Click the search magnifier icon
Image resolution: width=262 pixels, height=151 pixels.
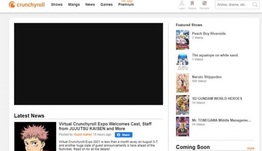(x=255, y=5)
